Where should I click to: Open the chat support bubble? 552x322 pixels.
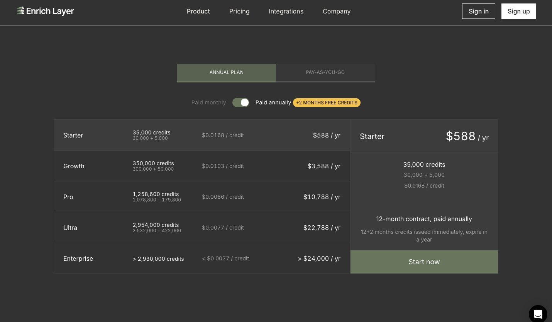(538, 314)
